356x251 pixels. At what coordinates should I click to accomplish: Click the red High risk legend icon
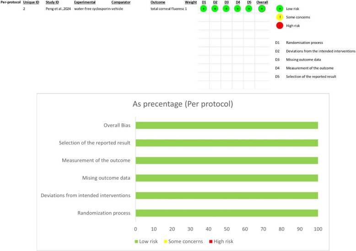(280, 26)
